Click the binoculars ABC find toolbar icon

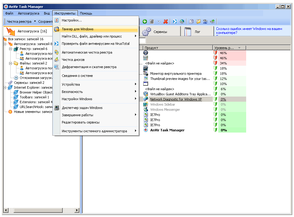(x=205, y=21)
